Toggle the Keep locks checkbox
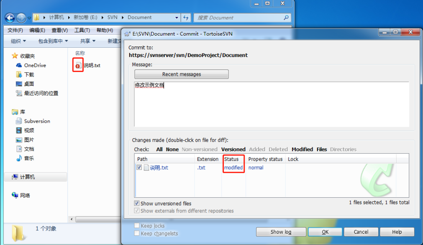Screen dimensions: 423x245 137,226
